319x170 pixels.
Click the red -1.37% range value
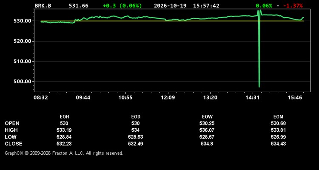tap(293, 6)
